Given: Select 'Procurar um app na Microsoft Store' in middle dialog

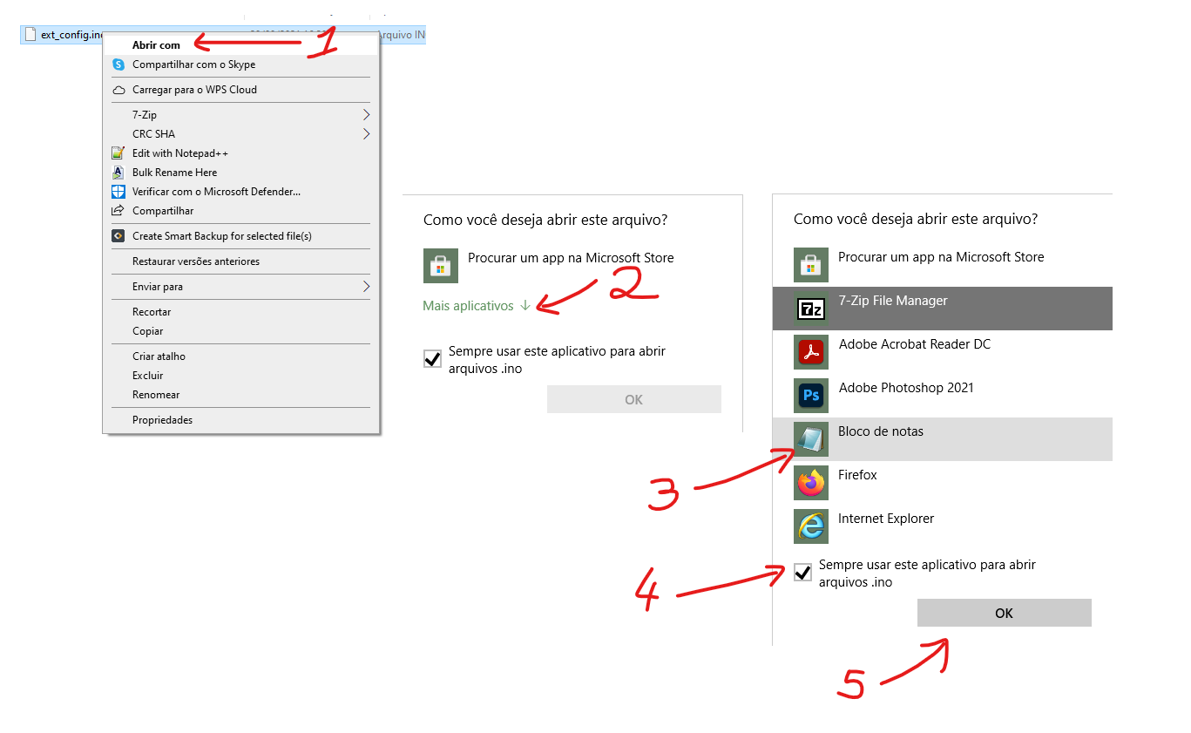Looking at the screenshot, I should click(x=571, y=258).
